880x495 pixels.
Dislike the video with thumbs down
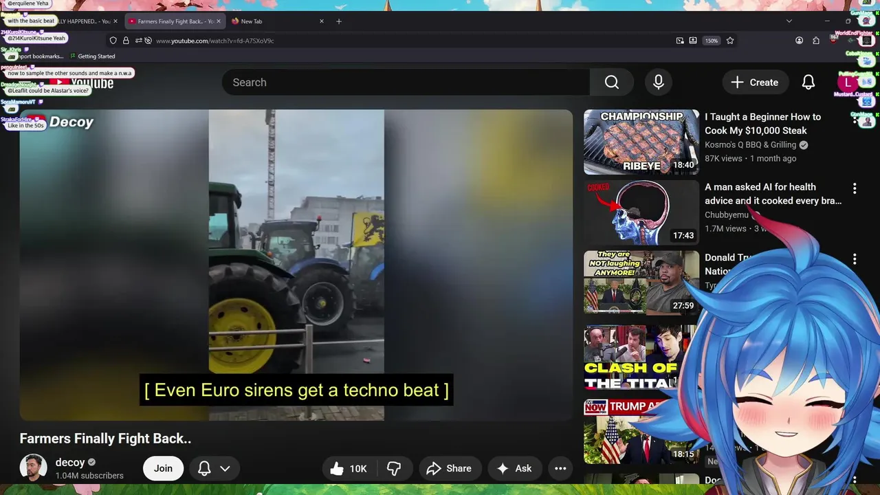[x=393, y=469]
